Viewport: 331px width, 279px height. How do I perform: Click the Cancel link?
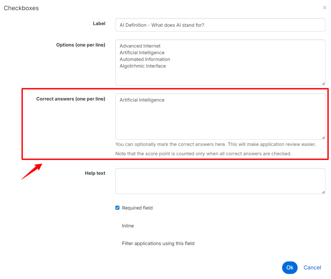(x=312, y=268)
